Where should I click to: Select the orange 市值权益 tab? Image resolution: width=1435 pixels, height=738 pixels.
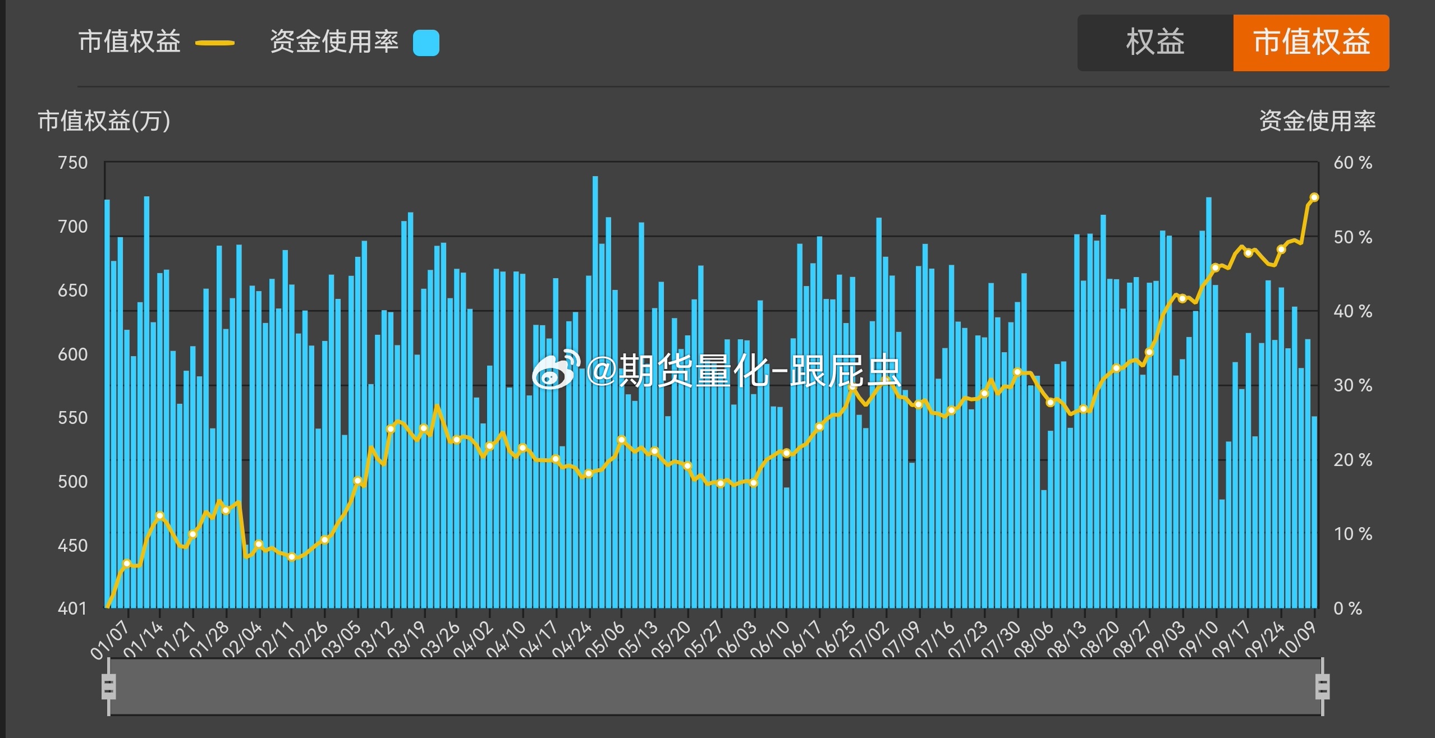(1311, 43)
